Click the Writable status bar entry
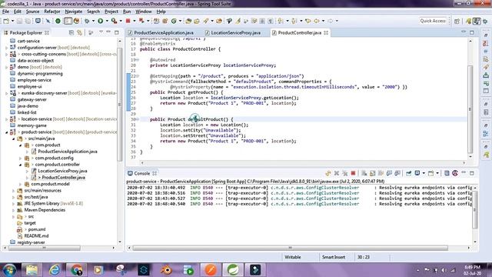 coord(292,257)
